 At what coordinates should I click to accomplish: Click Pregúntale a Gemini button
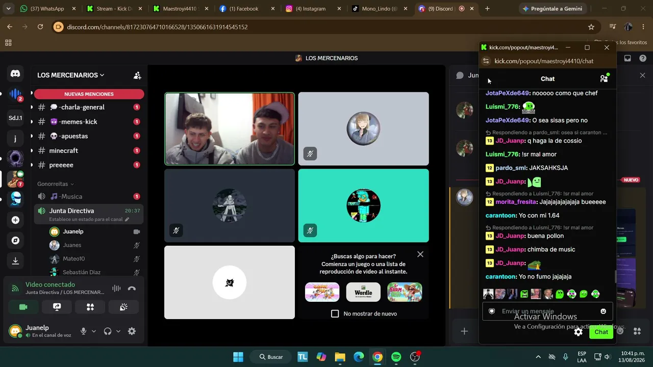552,9
